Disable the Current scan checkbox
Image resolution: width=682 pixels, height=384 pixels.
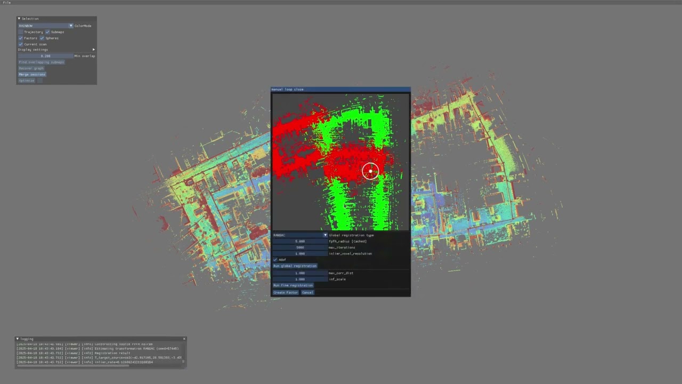(x=21, y=44)
